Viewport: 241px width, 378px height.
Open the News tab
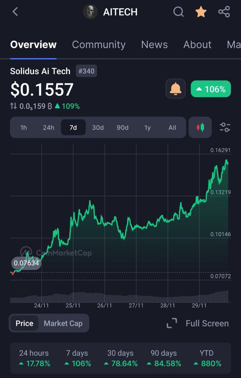coord(154,44)
